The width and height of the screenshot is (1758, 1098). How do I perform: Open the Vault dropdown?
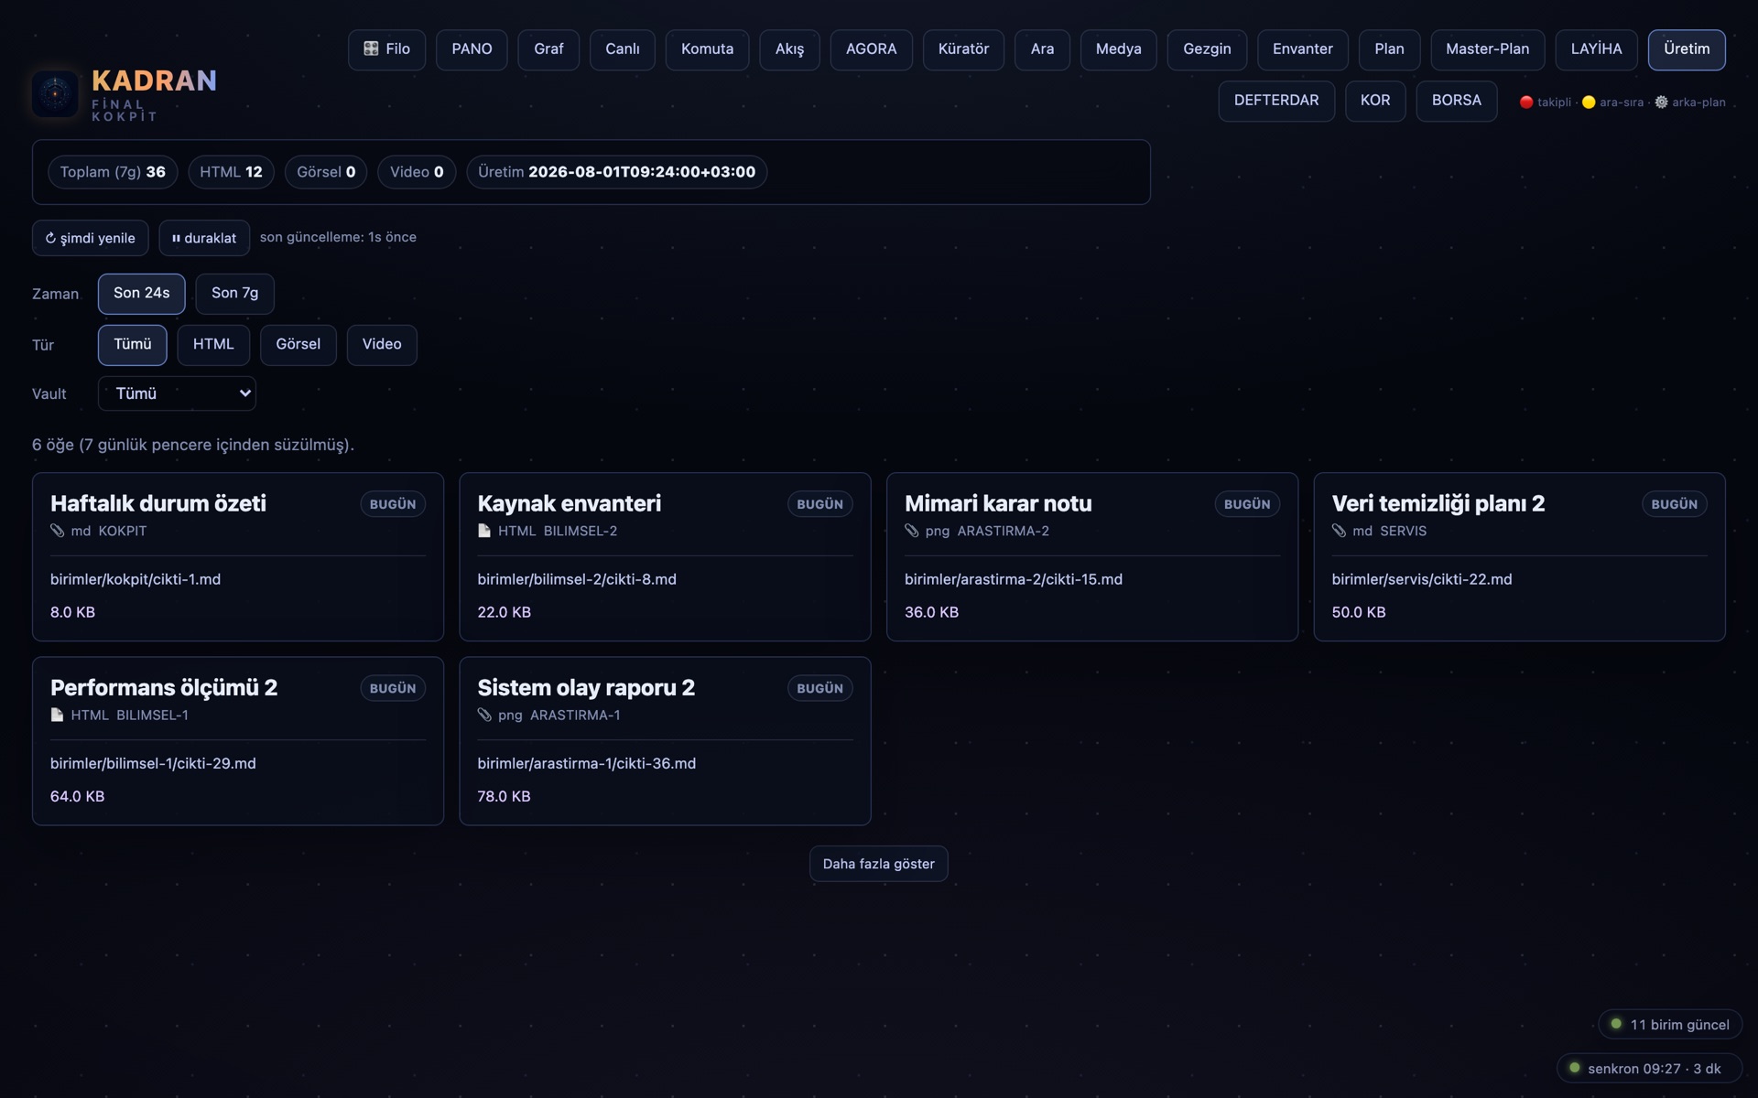click(177, 393)
